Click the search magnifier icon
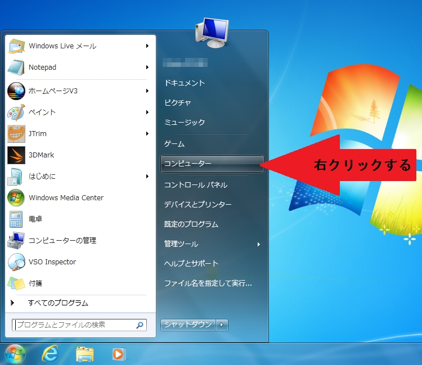The height and width of the screenshot is (365, 422). point(140,325)
